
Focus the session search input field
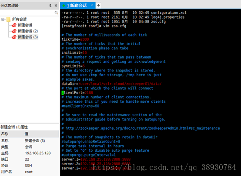tap(27, 13)
